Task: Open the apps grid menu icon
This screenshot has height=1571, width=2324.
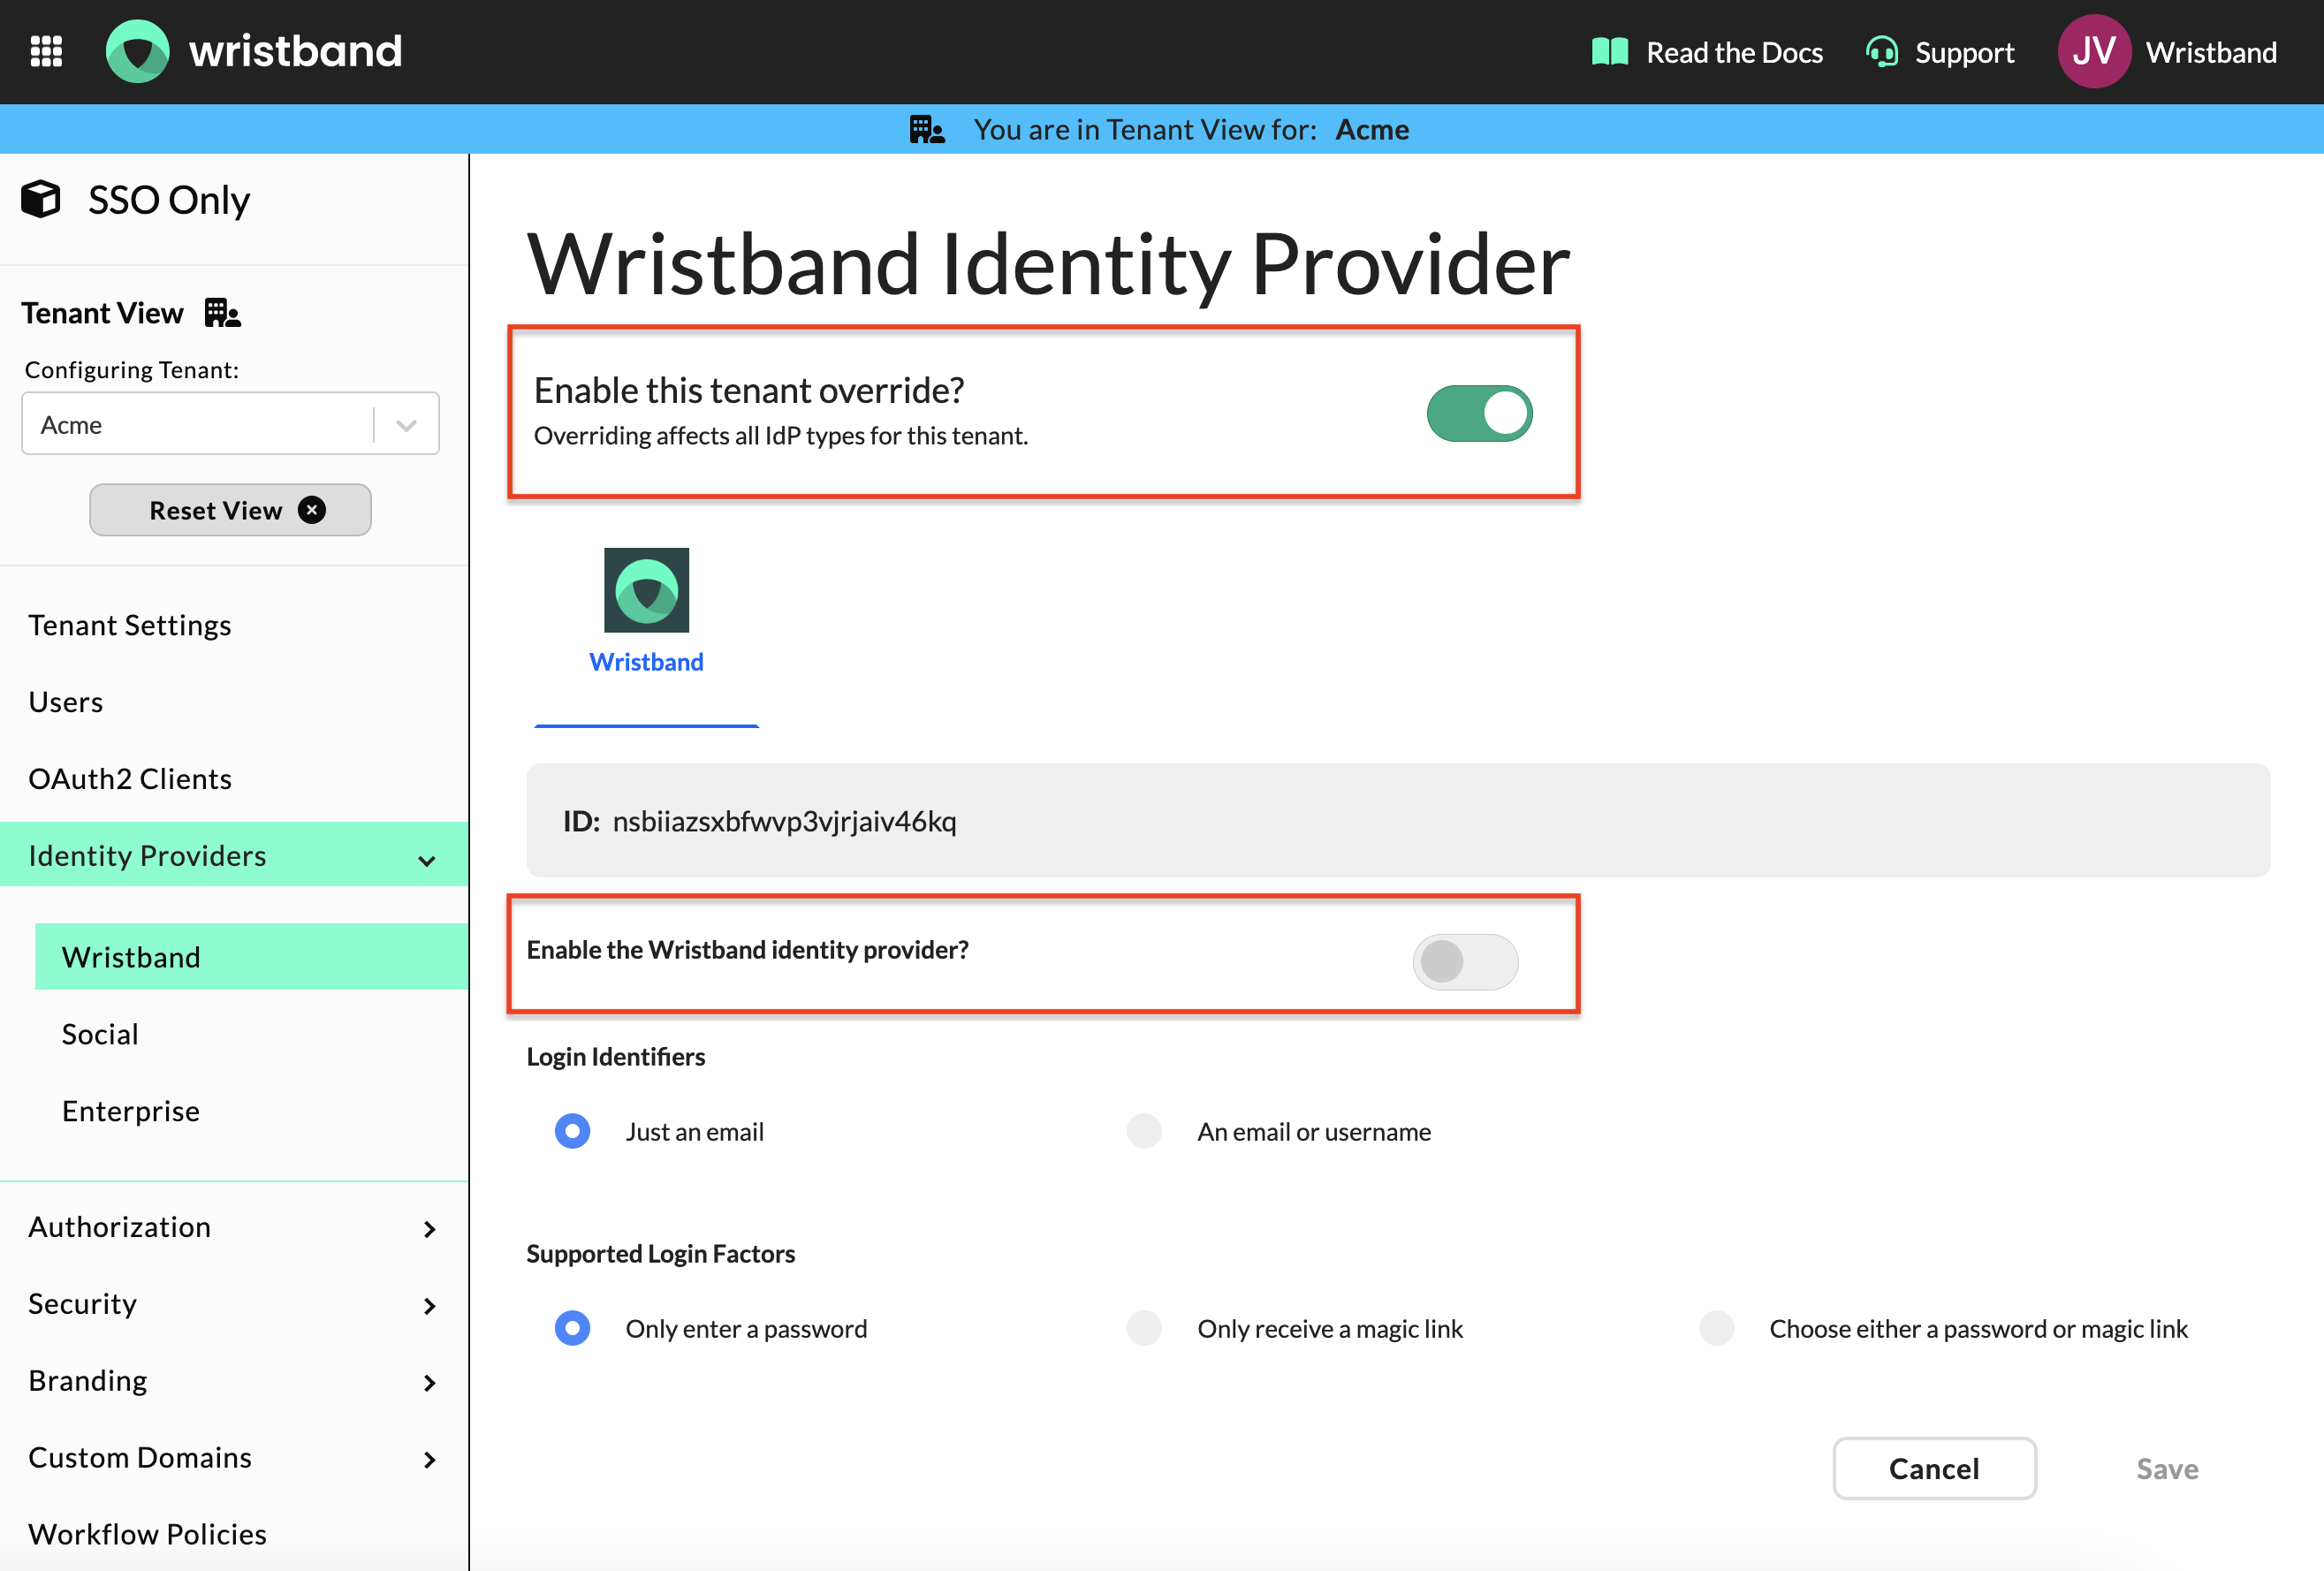Action: pos(46,51)
